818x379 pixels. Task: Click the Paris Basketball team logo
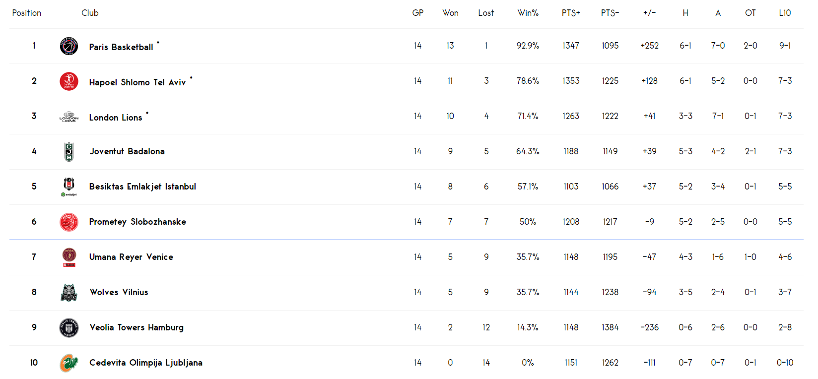[69, 46]
